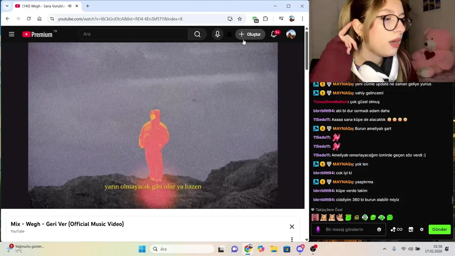Open OBS Studio on taskbar
The image size is (455, 256).
pos(313,249)
